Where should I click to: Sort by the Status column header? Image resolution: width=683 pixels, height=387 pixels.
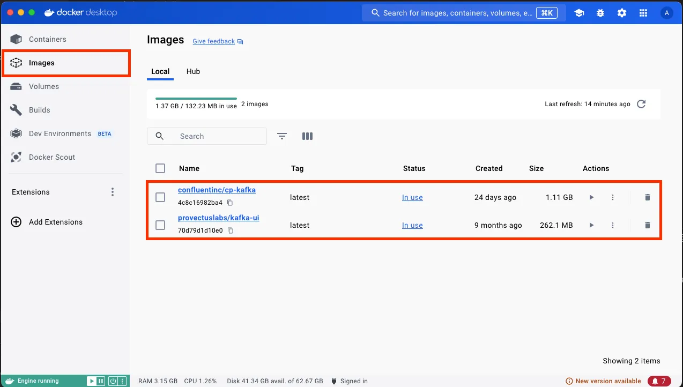point(414,168)
